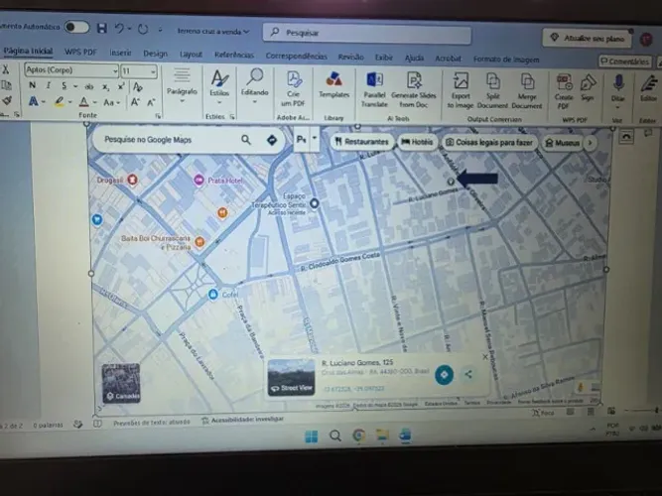Click the Split Document icon
The image size is (662, 496).
tap(492, 91)
